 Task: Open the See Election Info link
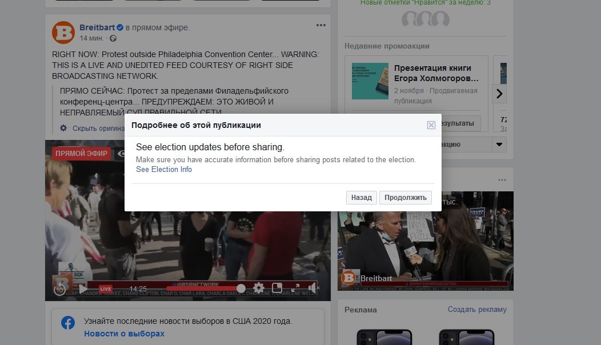(163, 170)
